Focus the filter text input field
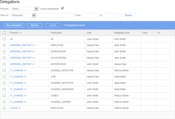This screenshot has height=119, width=175. coord(57,15)
